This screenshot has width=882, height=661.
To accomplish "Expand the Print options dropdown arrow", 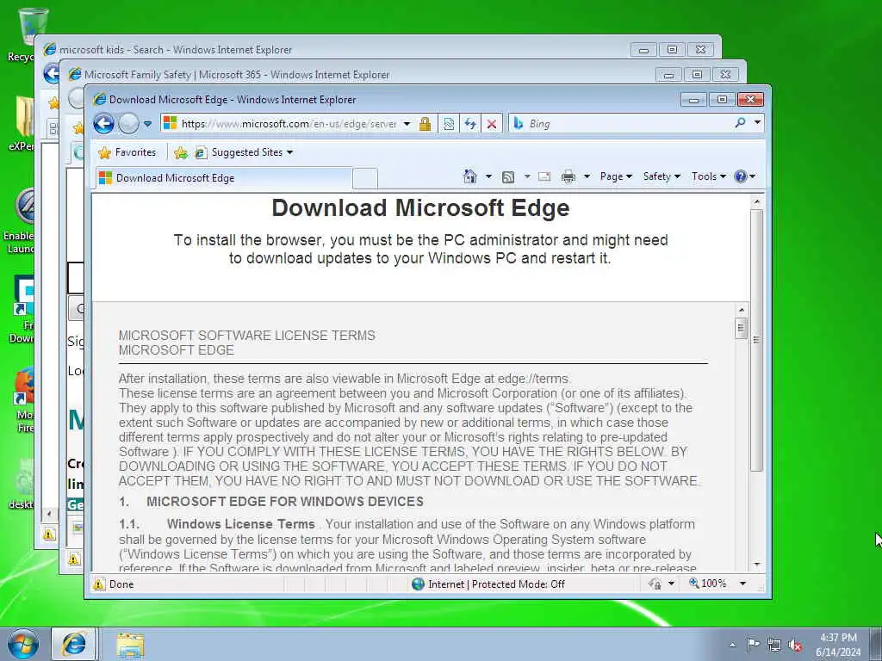I will click(587, 176).
